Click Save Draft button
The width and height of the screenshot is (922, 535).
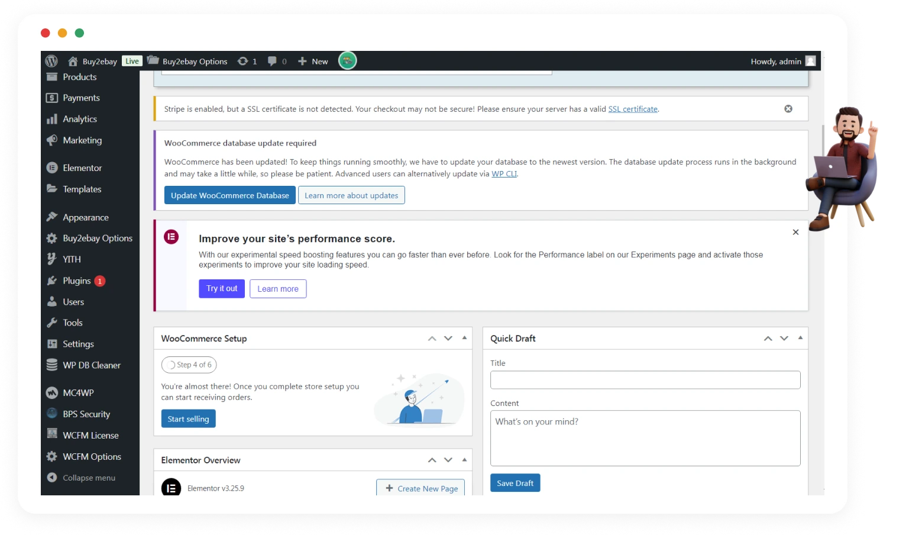point(515,483)
